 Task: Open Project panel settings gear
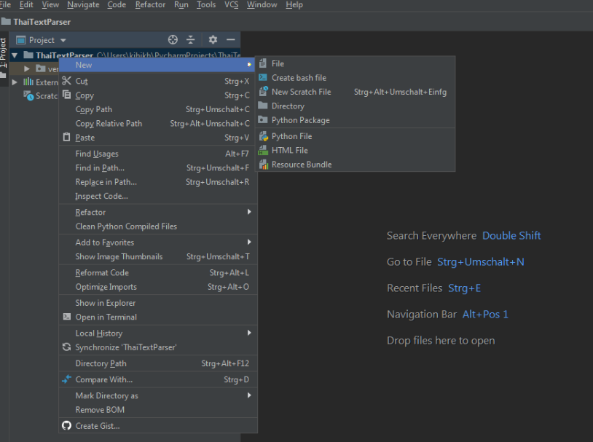pos(213,40)
